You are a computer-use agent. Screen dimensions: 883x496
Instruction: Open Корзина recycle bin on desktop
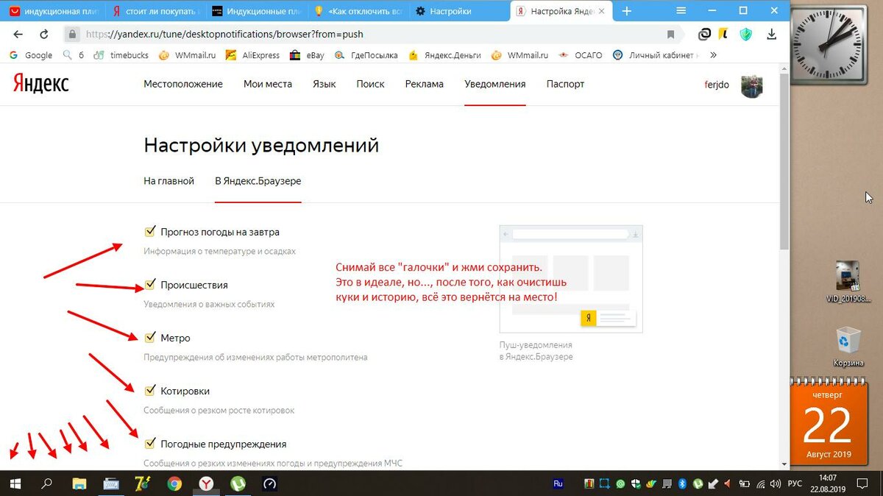848,347
